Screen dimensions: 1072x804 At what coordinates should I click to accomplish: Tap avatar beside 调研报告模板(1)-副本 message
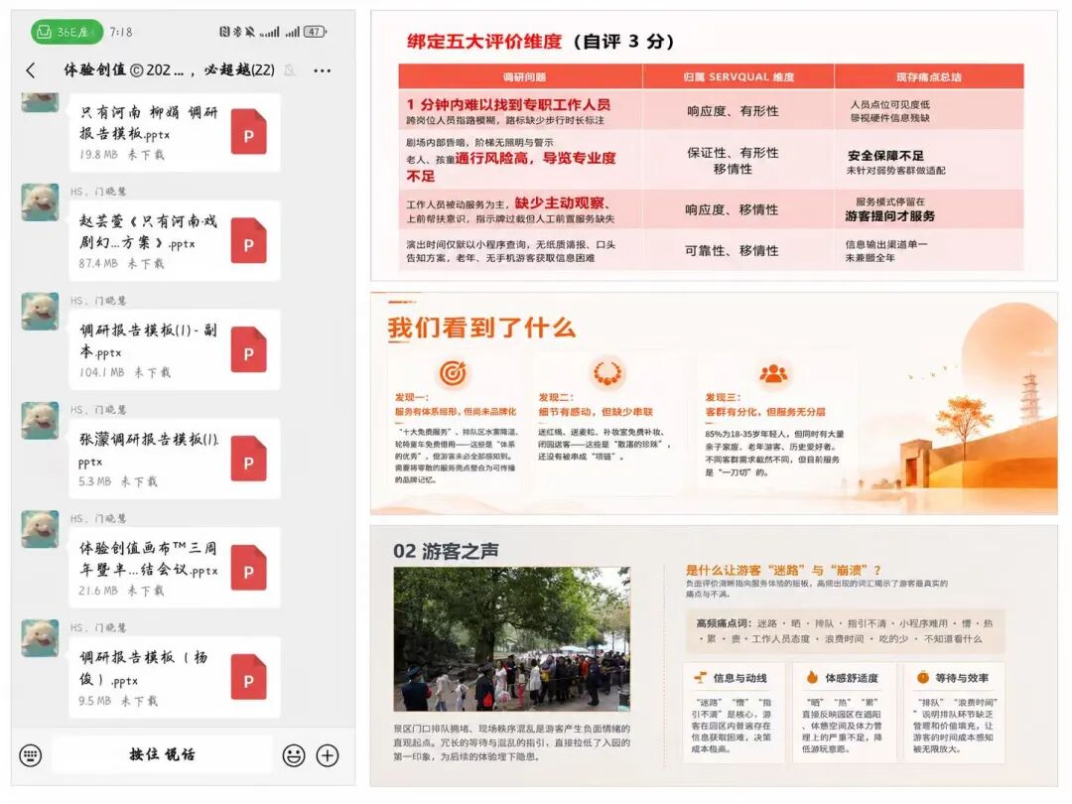click(x=40, y=312)
